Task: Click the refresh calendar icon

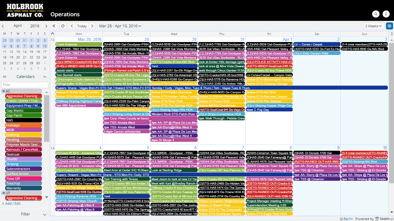Action: point(63,26)
